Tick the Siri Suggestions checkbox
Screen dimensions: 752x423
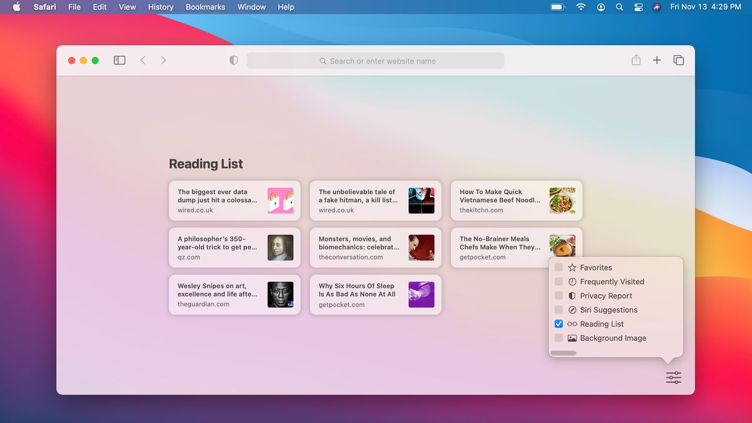(559, 310)
